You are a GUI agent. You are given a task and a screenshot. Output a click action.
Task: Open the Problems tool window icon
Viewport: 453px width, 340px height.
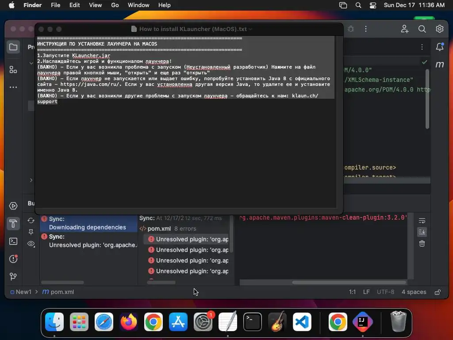coord(13,259)
